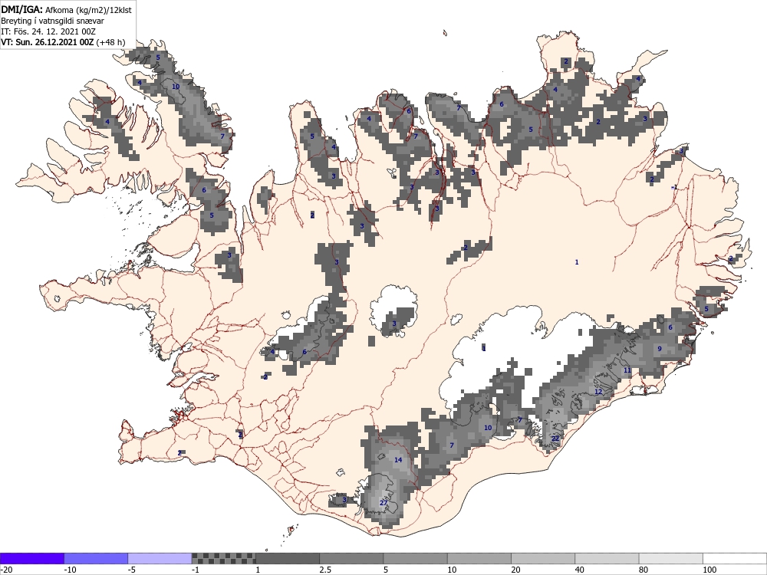Click the legend swatch between -5 and -1
The image size is (767, 575).
(160, 558)
